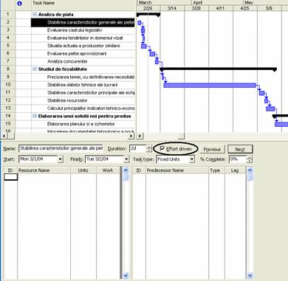Click inside the Name input field
Screen dimensions: 288x281
pos(61,148)
